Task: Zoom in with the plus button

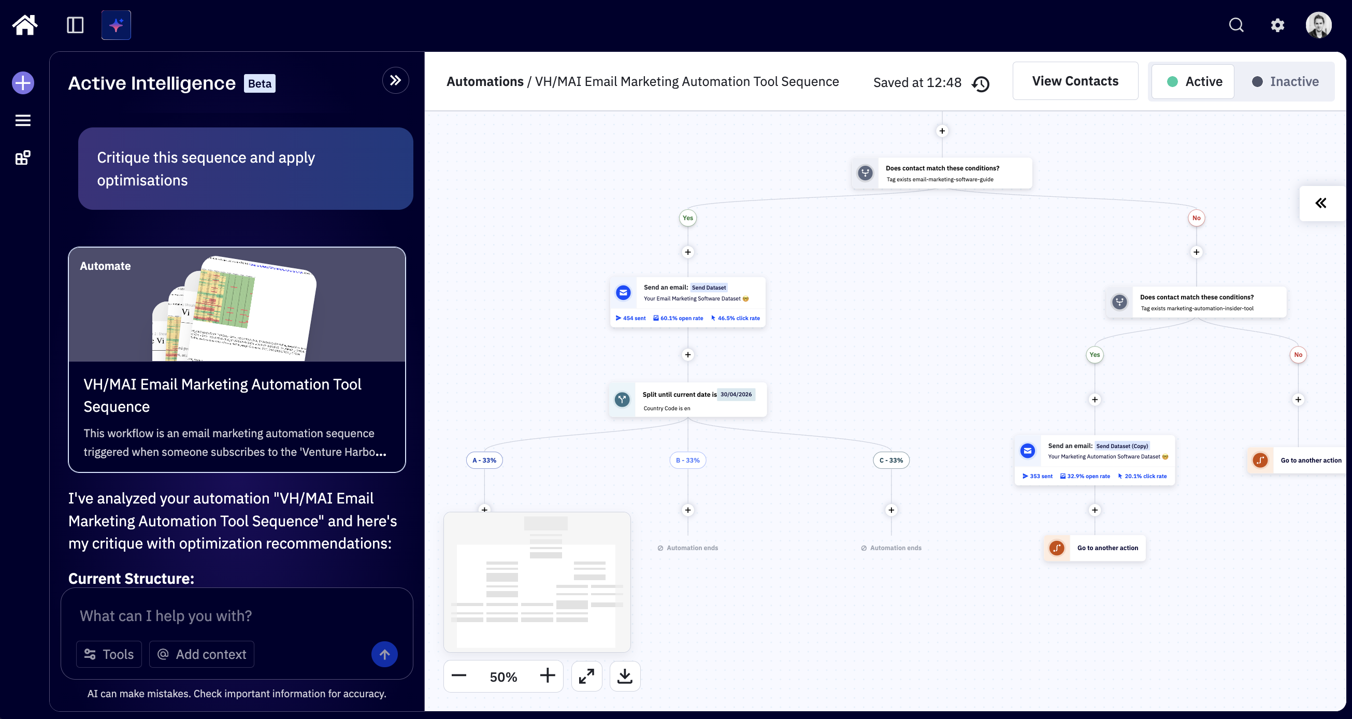Action: 548,675
